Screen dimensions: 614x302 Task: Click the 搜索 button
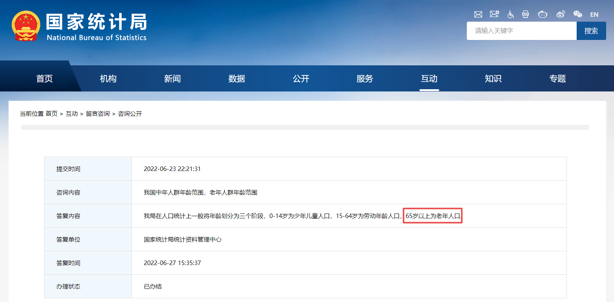[x=591, y=31]
